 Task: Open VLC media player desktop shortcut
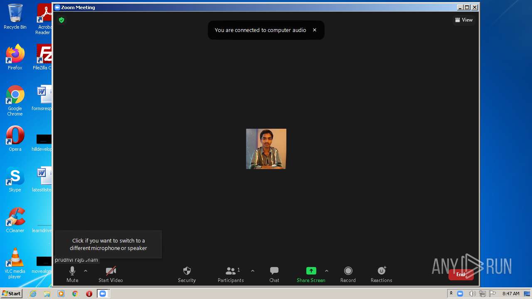click(x=15, y=263)
